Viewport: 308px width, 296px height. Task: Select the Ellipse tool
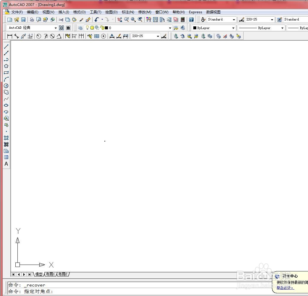click(x=6, y=105)
